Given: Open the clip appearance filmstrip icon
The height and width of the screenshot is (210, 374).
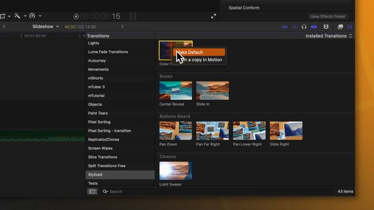Looking at the screenshot, I should click(326, 27).
